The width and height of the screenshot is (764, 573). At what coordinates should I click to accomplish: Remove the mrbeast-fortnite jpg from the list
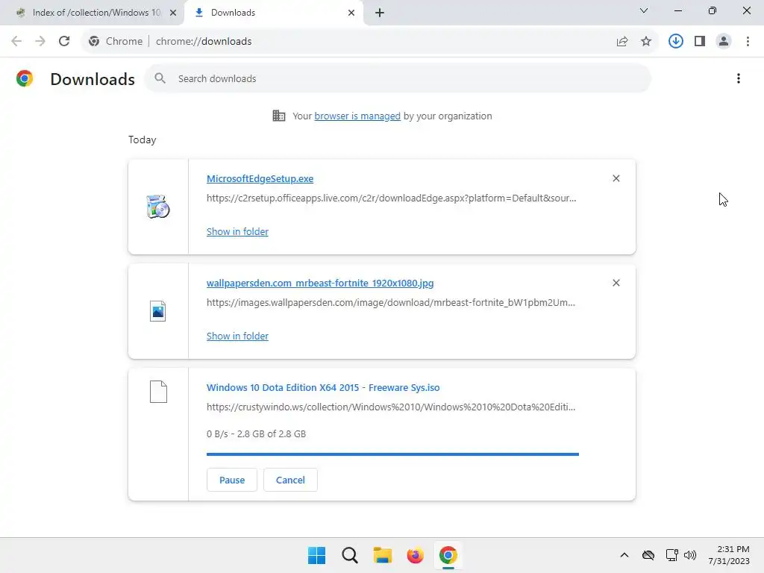[616, 283]
